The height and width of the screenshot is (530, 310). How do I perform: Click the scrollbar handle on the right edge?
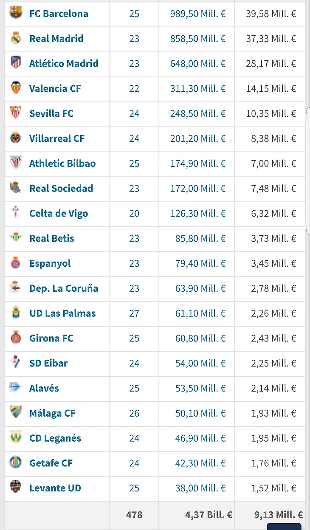point(307,171)
